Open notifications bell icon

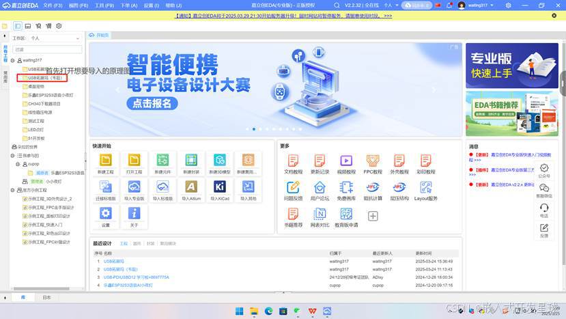[x=449, y=5]
